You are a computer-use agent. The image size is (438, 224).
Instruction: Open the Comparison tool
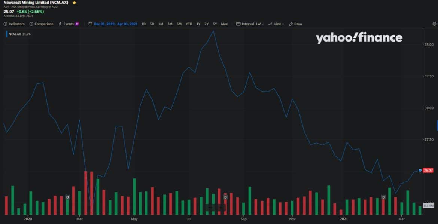pyautogui.click(x=41, y=24)
